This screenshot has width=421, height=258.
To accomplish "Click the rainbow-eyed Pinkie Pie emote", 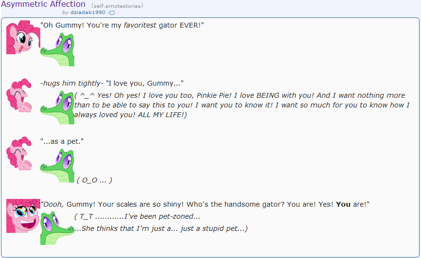I will click(23, 216).
